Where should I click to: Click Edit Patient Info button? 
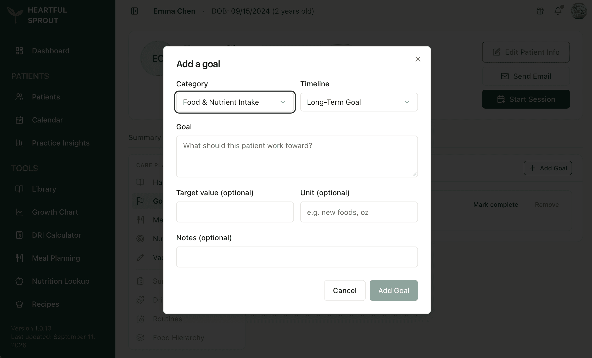526,52
